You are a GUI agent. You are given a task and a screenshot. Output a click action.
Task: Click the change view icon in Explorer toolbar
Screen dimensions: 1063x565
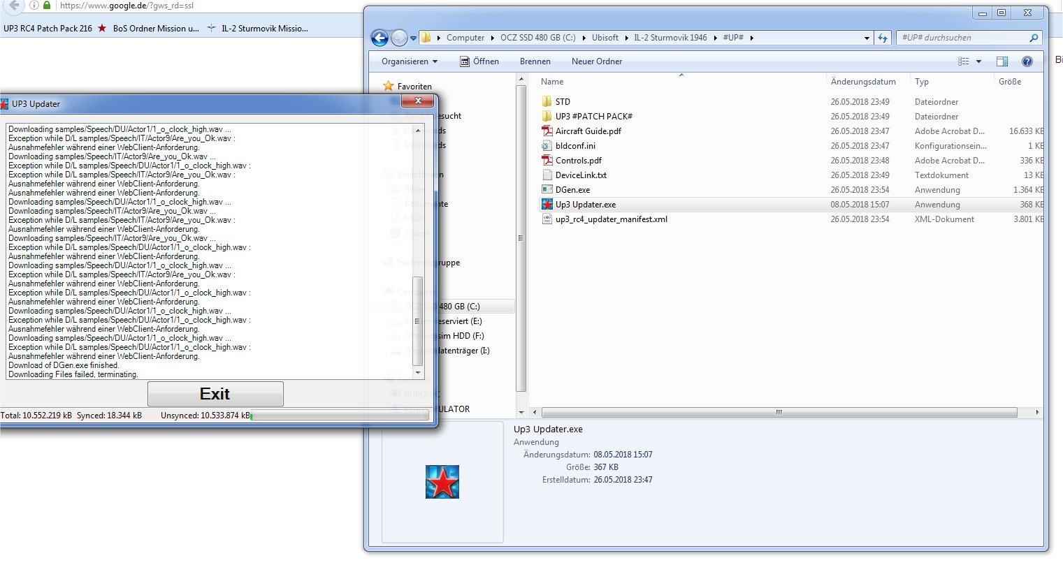coord(964,61)
